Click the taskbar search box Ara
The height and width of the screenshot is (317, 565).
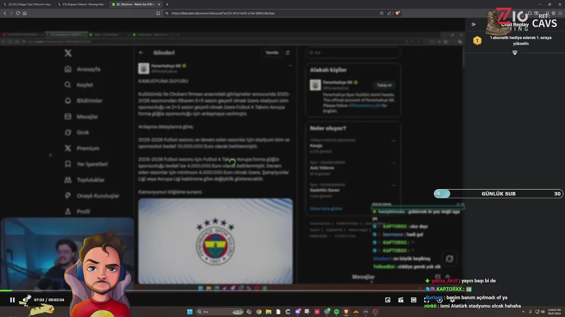click(219, 312)
